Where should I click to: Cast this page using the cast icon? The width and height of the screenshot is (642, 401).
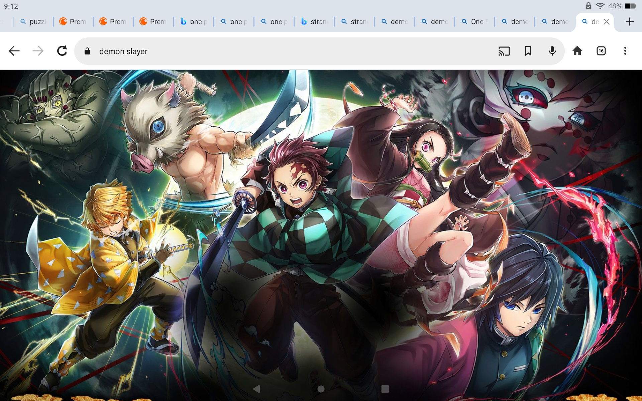(x=504, y=51)
